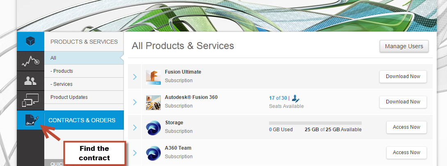Expand the A360 Team row
Screen dimensions: 447x166
click(x=135, y=153)
